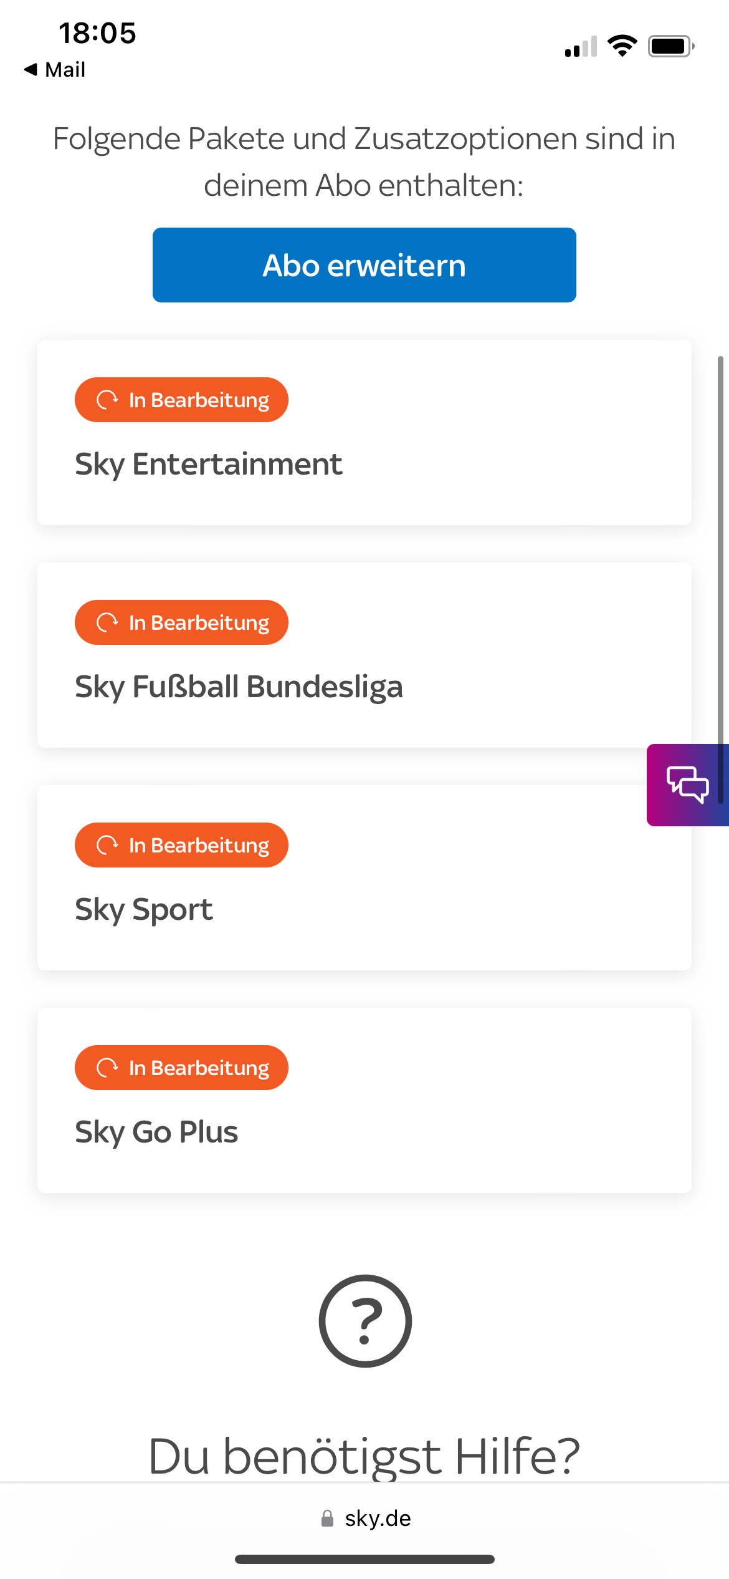Click the cellular signal bars icon
This screenshot has width=729, height=1579.
coord(580,47)
